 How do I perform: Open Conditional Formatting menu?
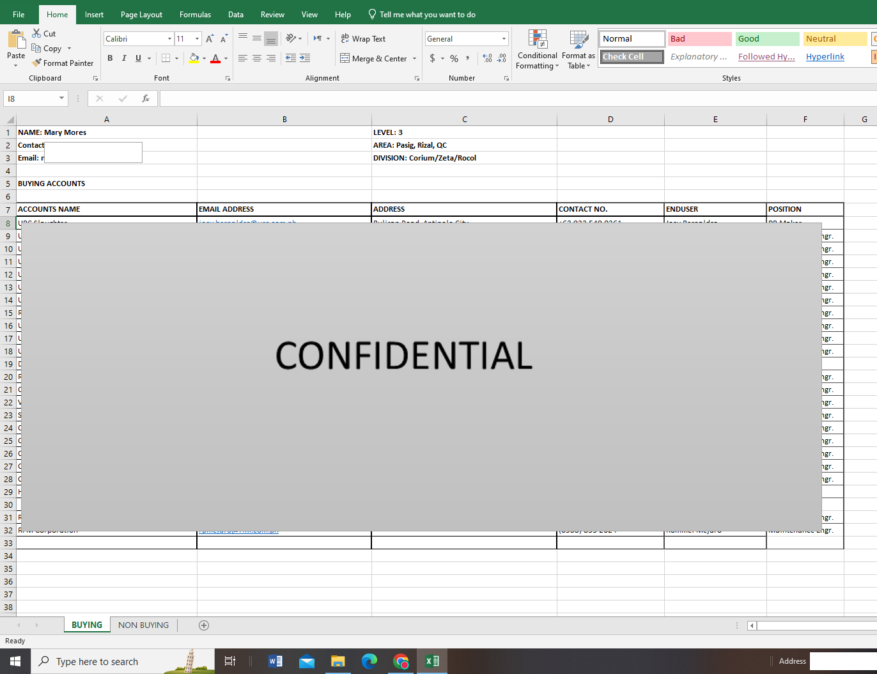[538, 50]
